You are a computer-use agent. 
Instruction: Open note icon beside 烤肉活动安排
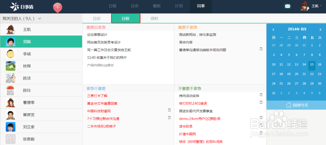pyautogui.click(x=261, y=95)
